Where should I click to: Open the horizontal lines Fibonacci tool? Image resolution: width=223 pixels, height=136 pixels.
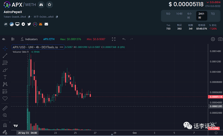point(5,63)
